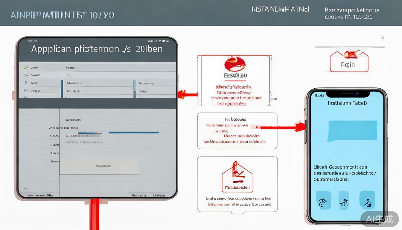The height and width of the screenshot is (230, 402).
Task: Click the header text in the top center
Action: pyautogui.click(x=280, y=9)
